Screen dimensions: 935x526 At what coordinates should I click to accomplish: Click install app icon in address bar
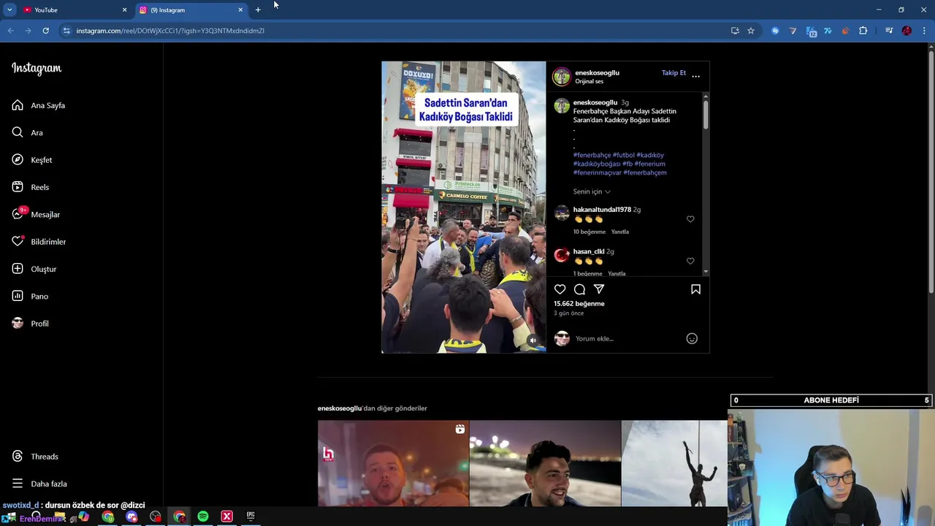coord(735,31)
